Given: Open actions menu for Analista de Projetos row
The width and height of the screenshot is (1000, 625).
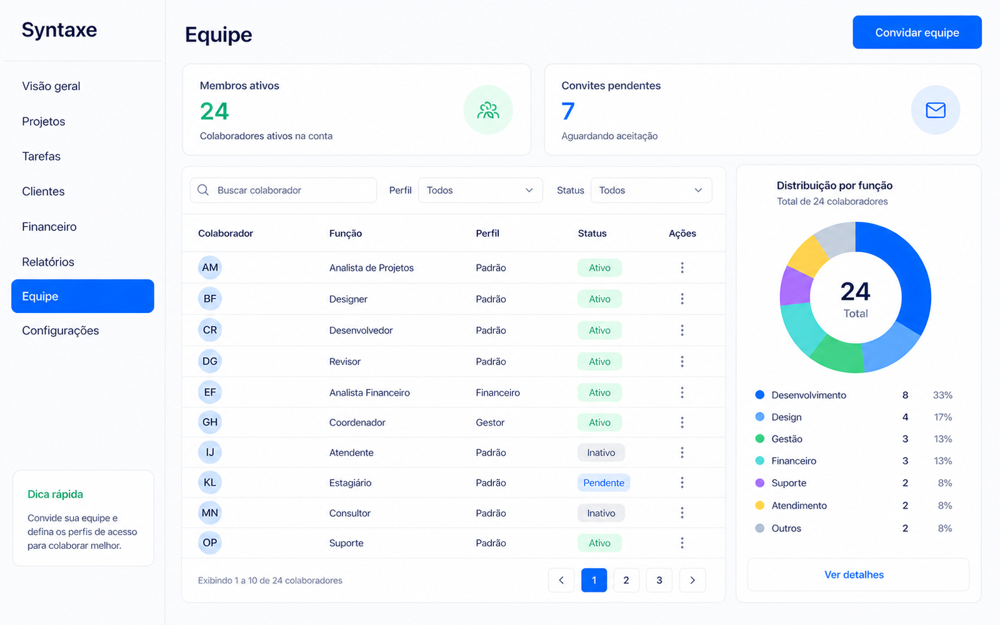Looking at the screenshot, I should coord(682,267).
